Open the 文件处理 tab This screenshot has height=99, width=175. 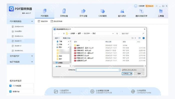64,13
